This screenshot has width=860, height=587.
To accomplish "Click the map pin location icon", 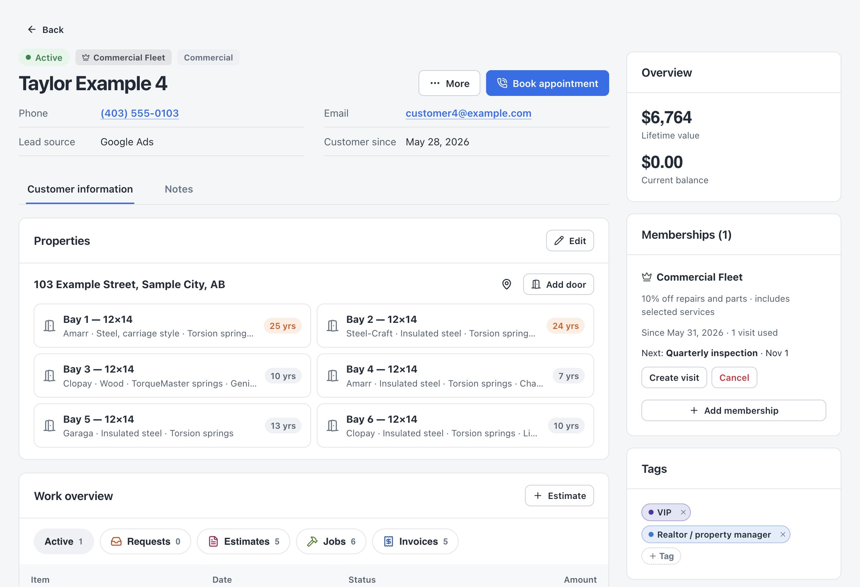I will [506, 284].
